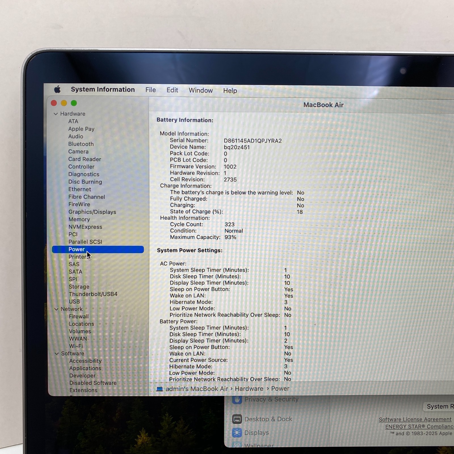Select Diagnostics in the sidebar

pos(84,174)
